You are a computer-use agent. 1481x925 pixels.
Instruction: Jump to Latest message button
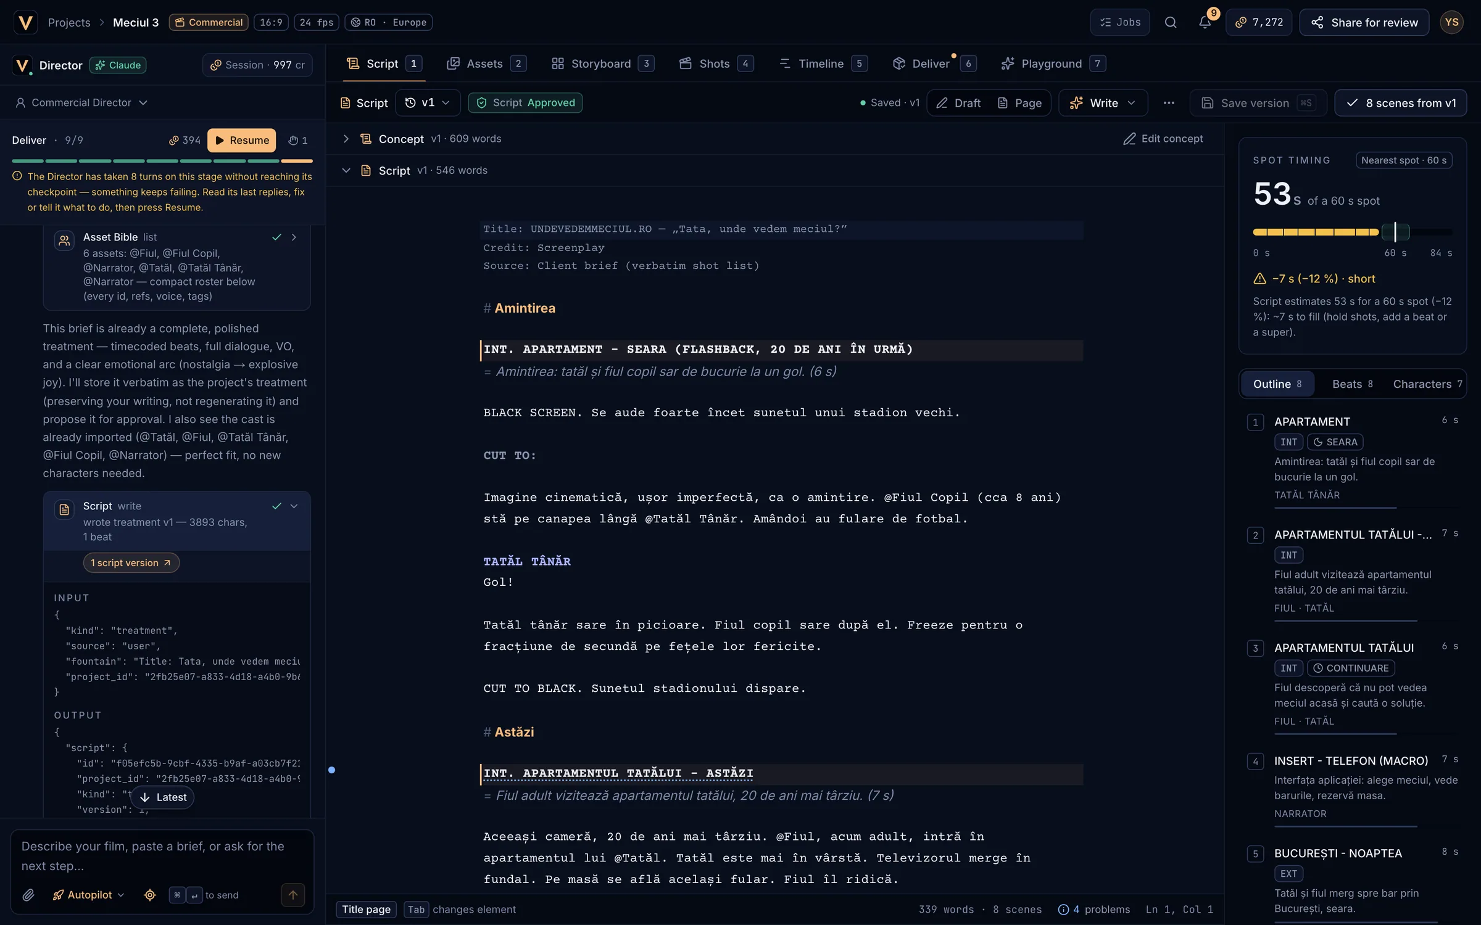[163, 797]
